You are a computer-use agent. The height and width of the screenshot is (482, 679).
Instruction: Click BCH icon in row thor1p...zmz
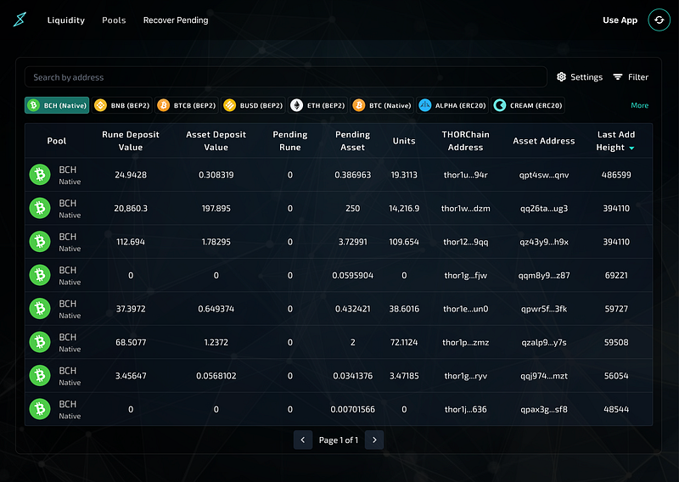(x=40, y=342)
